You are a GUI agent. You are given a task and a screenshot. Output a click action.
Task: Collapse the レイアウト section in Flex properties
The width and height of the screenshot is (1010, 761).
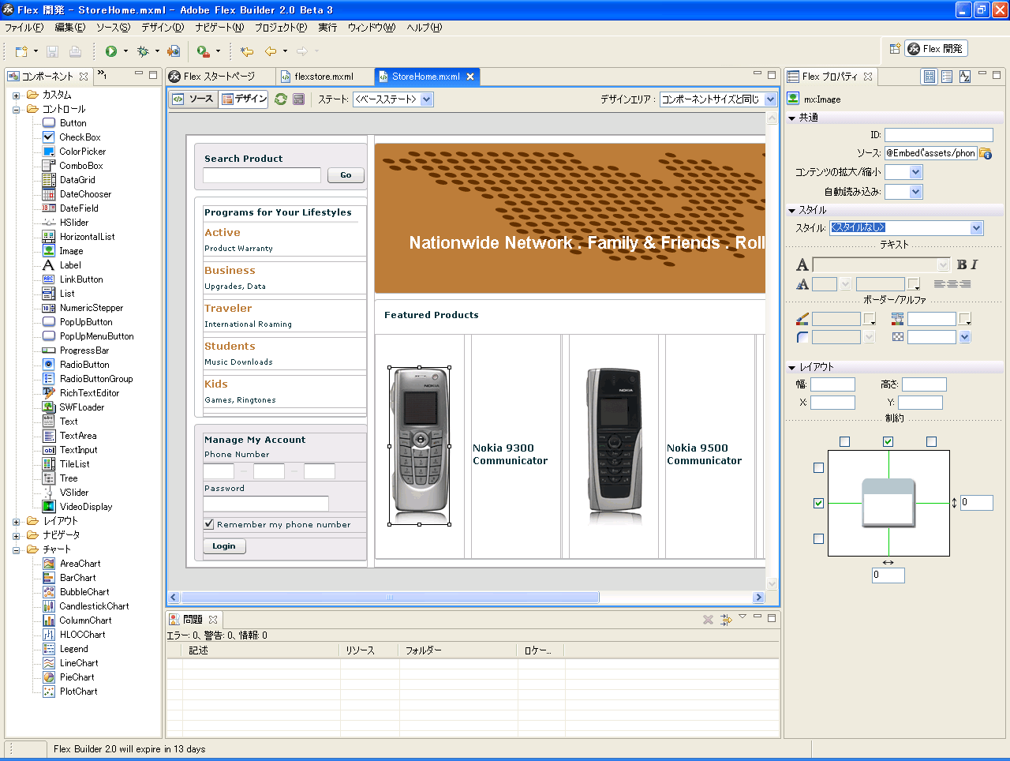[x=791, y=367]
